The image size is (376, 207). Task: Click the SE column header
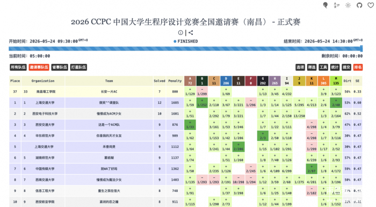[x=358, y=81]
